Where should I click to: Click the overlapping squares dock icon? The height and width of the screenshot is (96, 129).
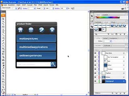point(92,27)
